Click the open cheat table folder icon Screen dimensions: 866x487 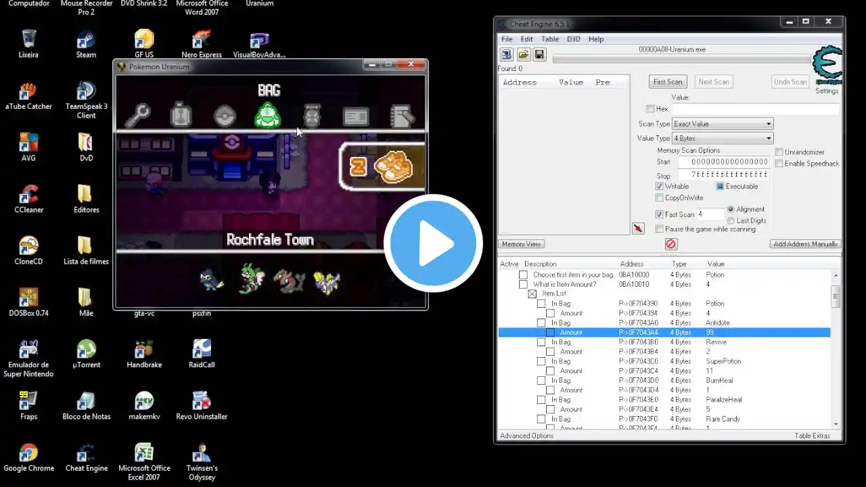[523, 55]
